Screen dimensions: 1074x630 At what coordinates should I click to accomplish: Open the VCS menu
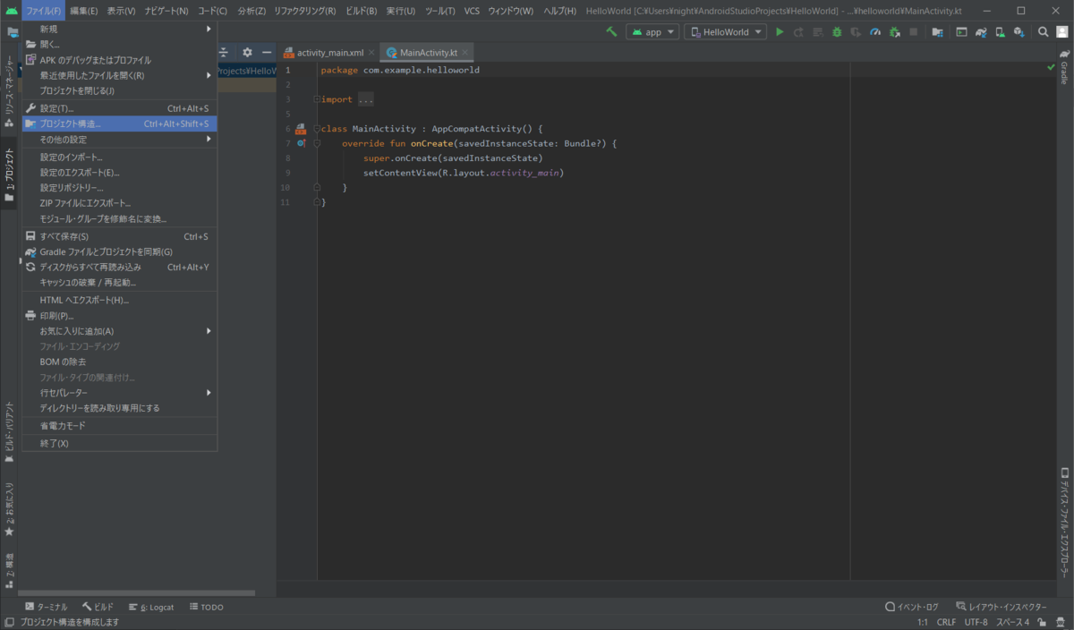[472, 11]
